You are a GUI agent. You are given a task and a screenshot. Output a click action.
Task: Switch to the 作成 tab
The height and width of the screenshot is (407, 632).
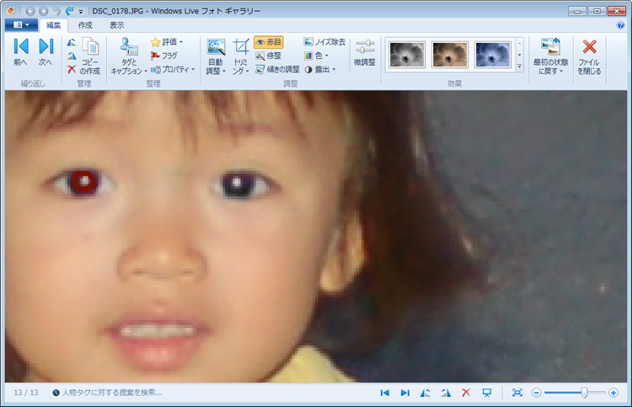coord(85,25)
